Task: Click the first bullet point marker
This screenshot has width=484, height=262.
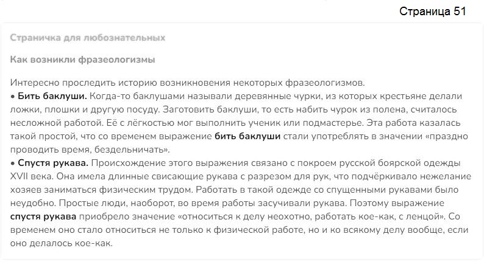Action: 13,97
